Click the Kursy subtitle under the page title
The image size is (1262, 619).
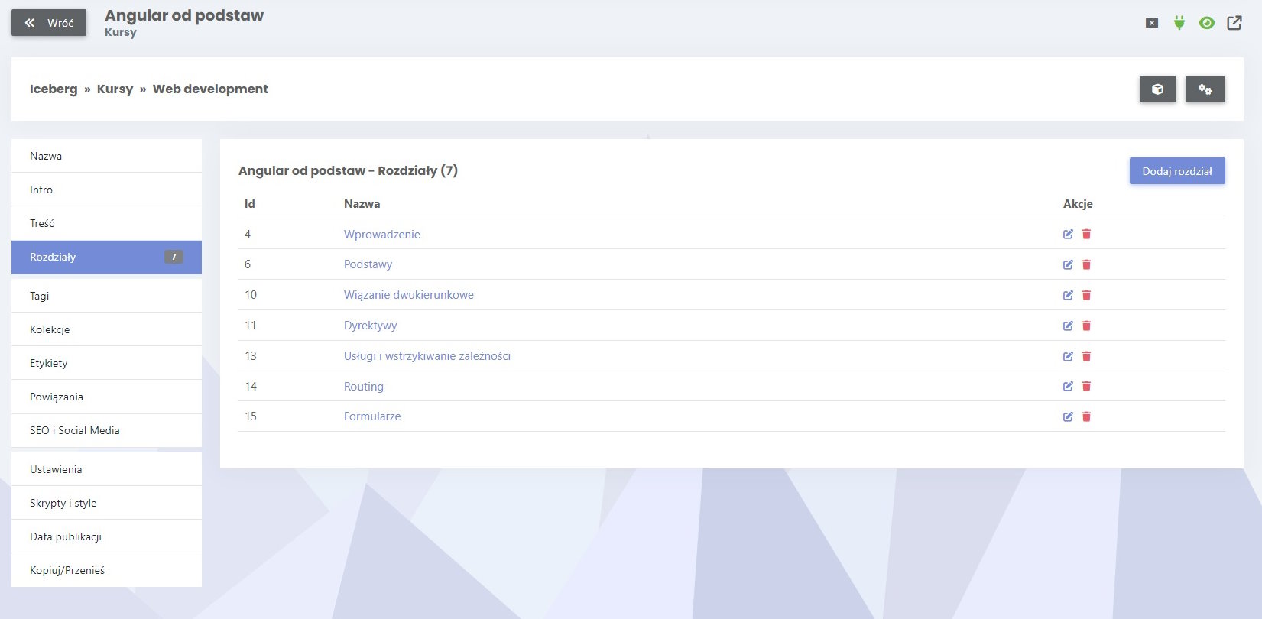point(121,32)
